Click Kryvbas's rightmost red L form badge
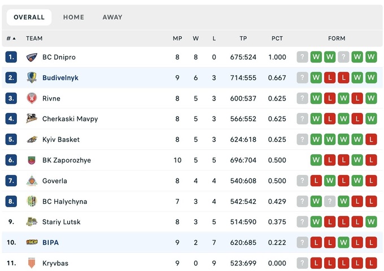The height and width of the screenshot is (271, 384). (371, 263)
